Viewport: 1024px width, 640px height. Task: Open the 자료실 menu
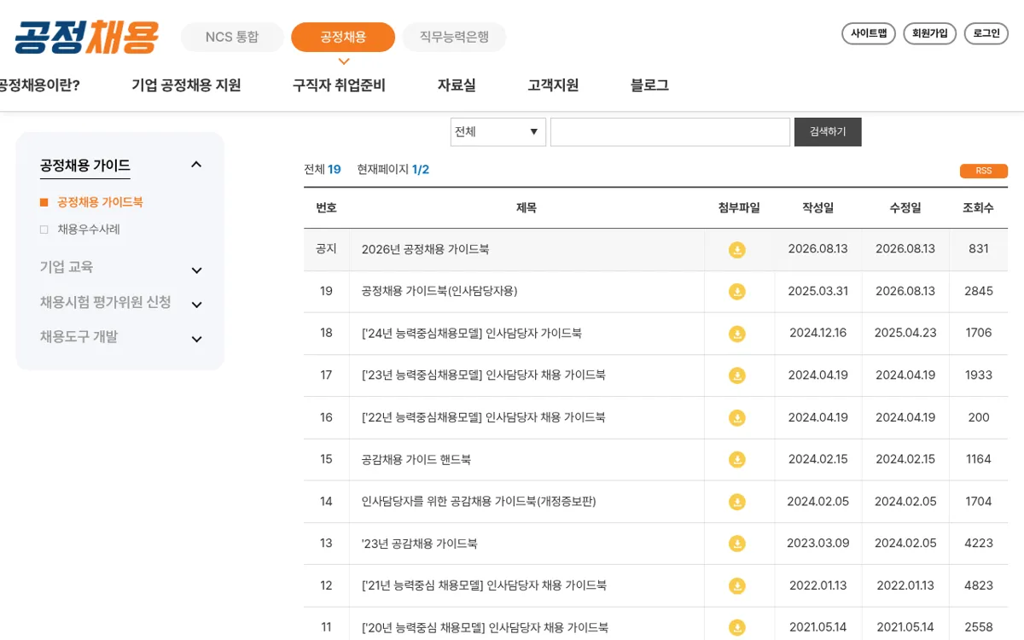pos(457,85)
